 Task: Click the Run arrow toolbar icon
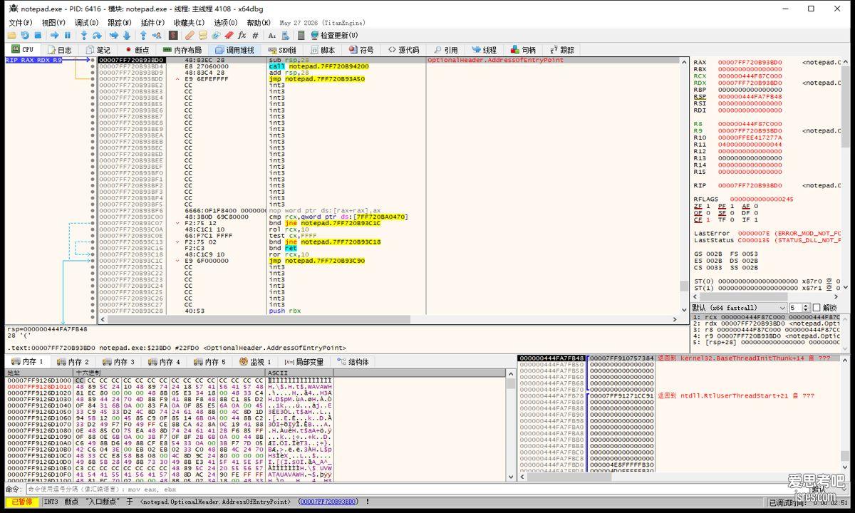tap(54, 35)
